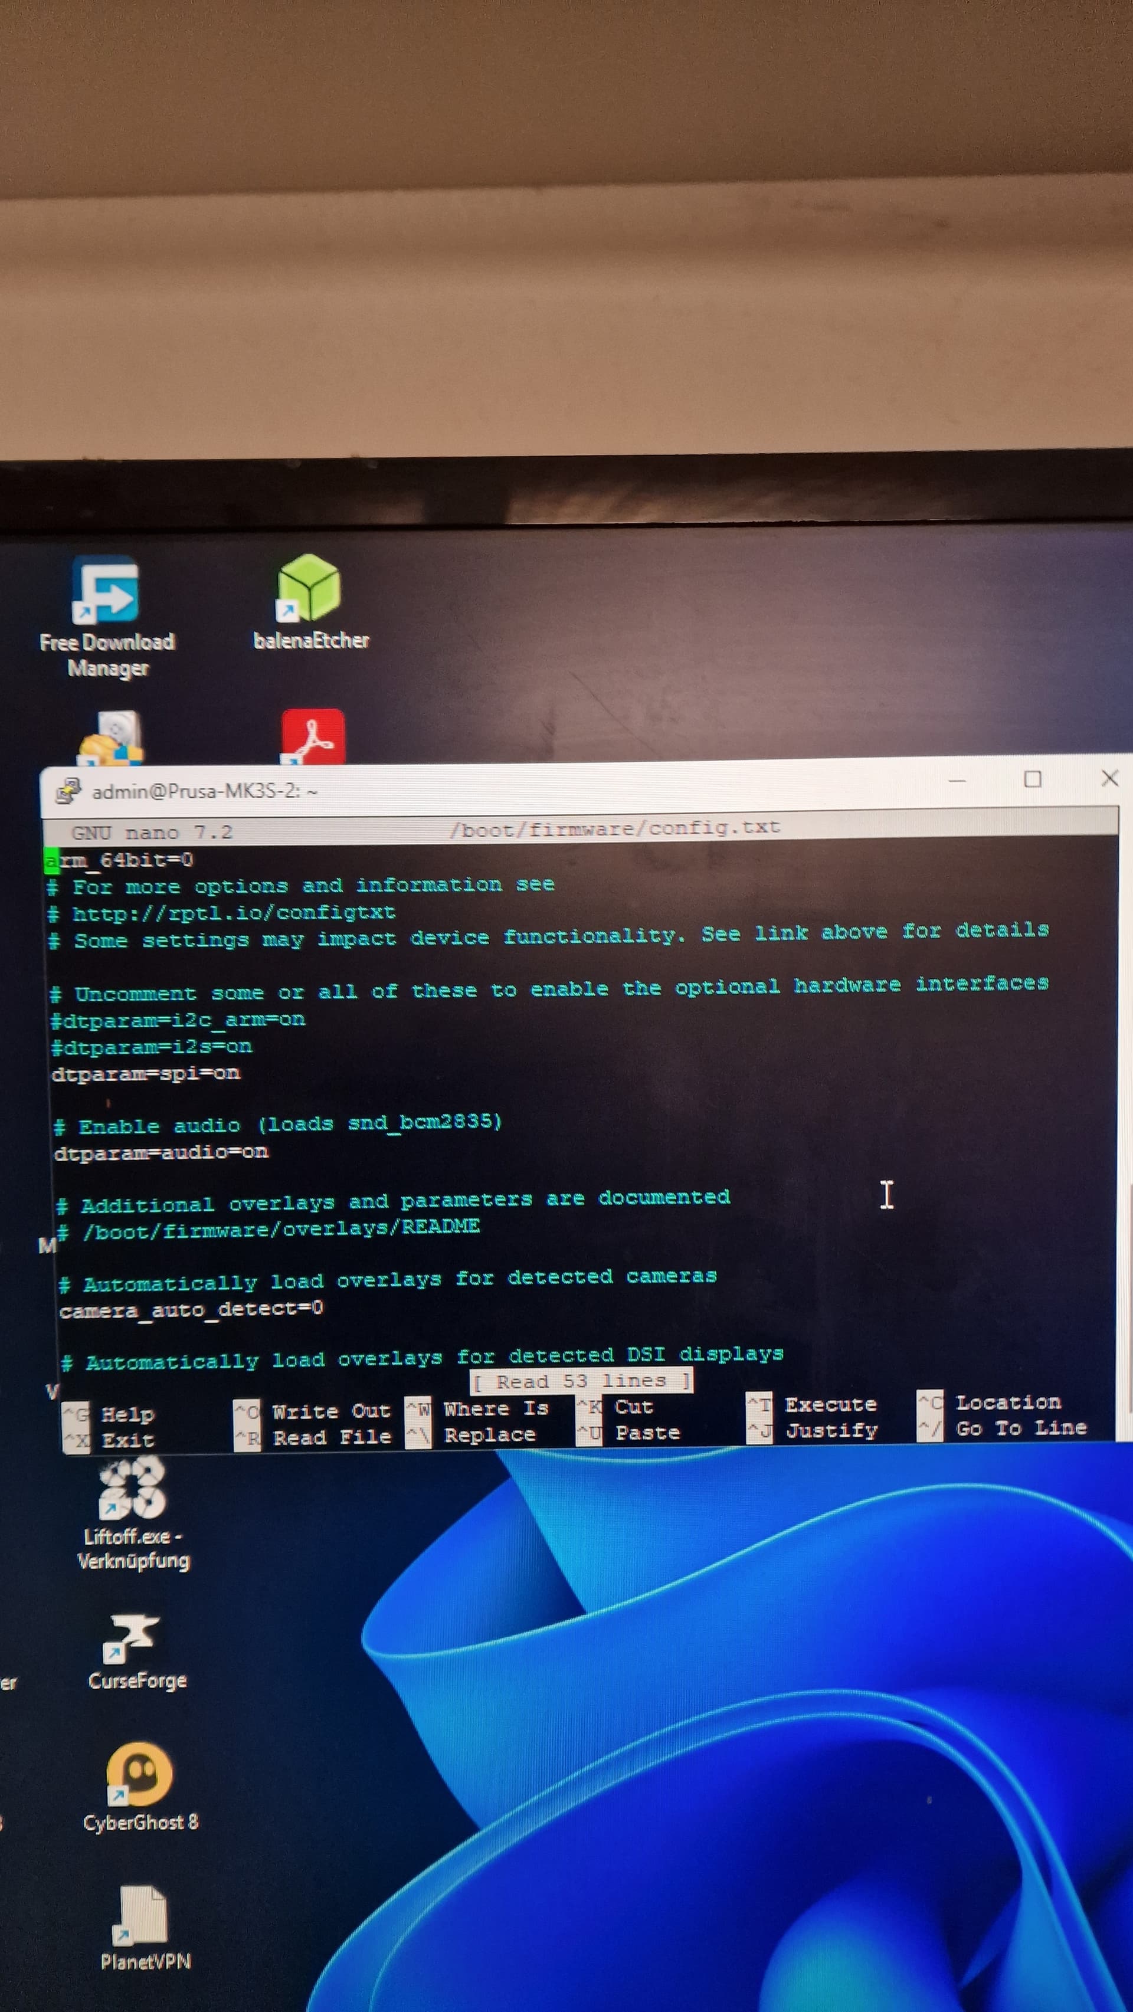Viewport: 1133px width, 2012px height.
Task: Open Liftoff.exe shortcut icon
Action: coord(132,1489)
